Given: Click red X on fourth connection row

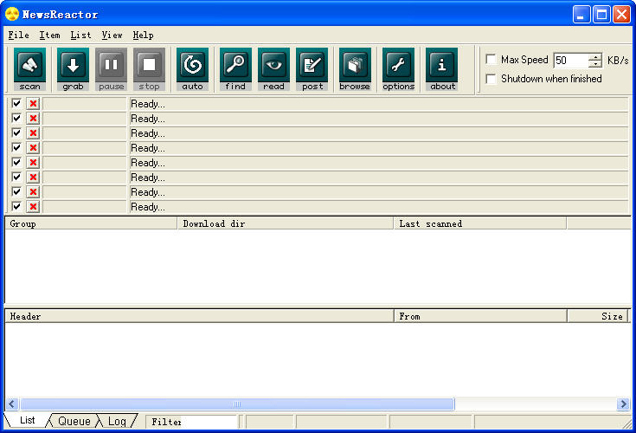Looking at the screenshot, I should coord(33,148).
